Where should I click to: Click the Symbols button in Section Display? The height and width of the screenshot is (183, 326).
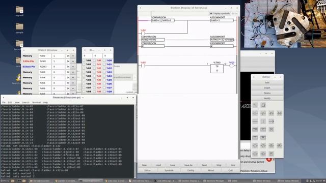click(169, 170)
